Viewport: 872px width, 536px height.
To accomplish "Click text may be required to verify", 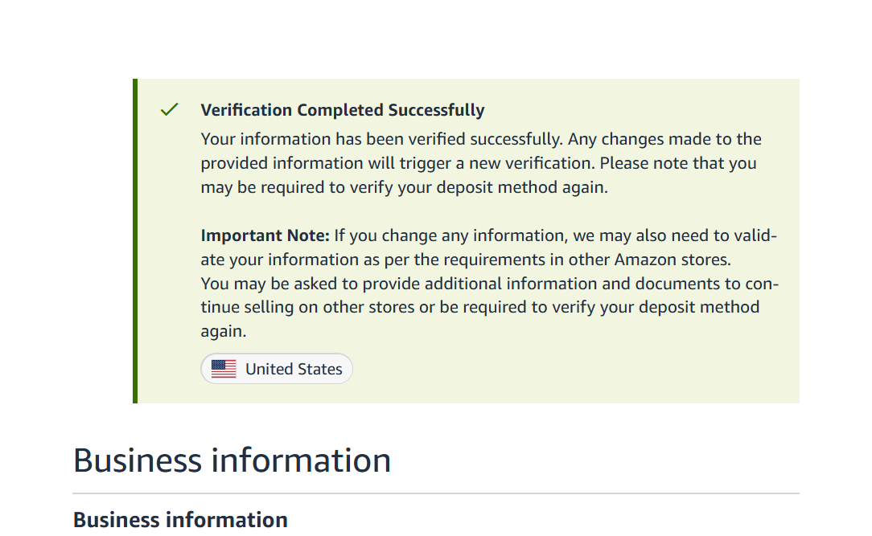I will 302,187.
